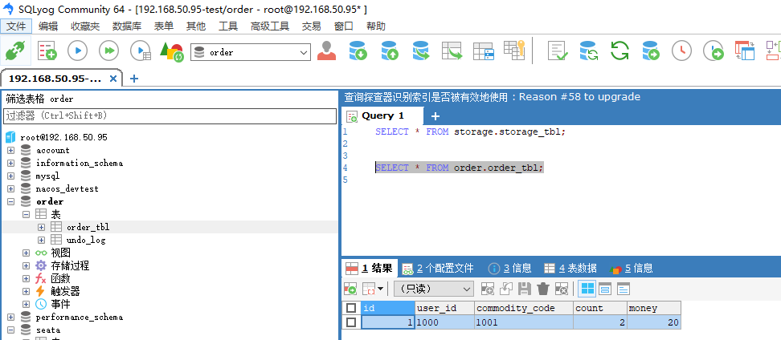Open the (只读) read-only mode dropdown
The height and width of the screenshot is (340, 781).
[433, 289]
